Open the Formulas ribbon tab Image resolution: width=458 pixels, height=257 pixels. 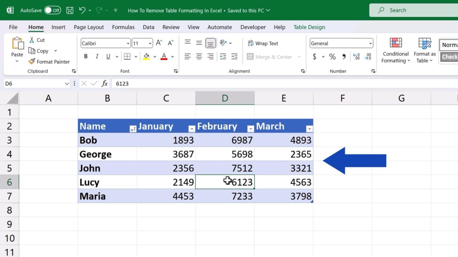(123, 27)
